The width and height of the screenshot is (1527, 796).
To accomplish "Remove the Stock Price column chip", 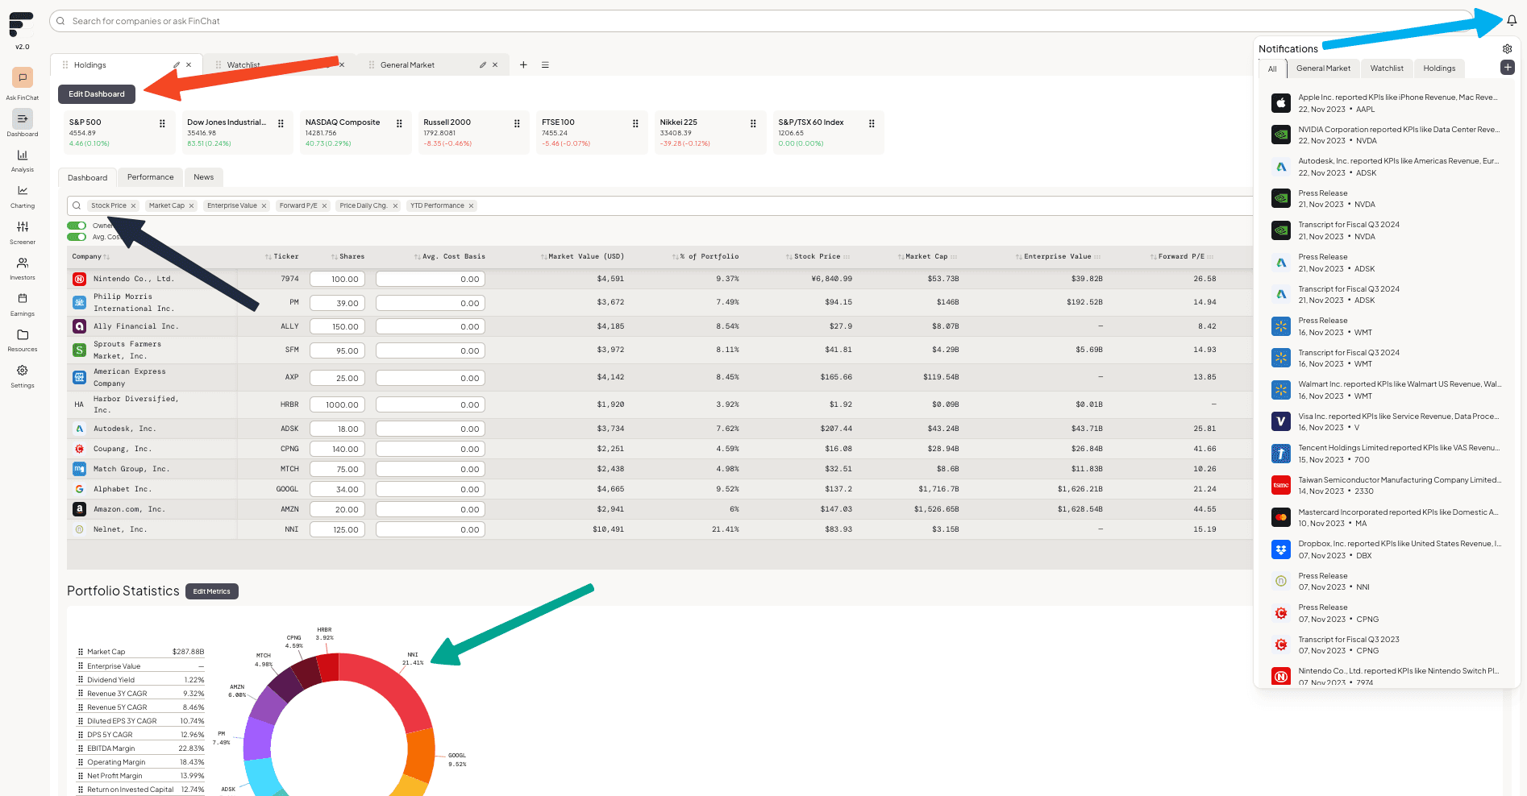I will (x=133, y=206).
